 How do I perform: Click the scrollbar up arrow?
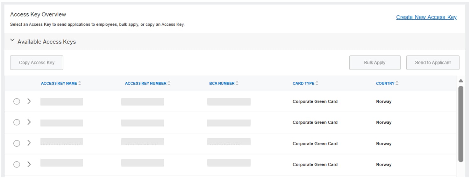(x=460, y=81)
